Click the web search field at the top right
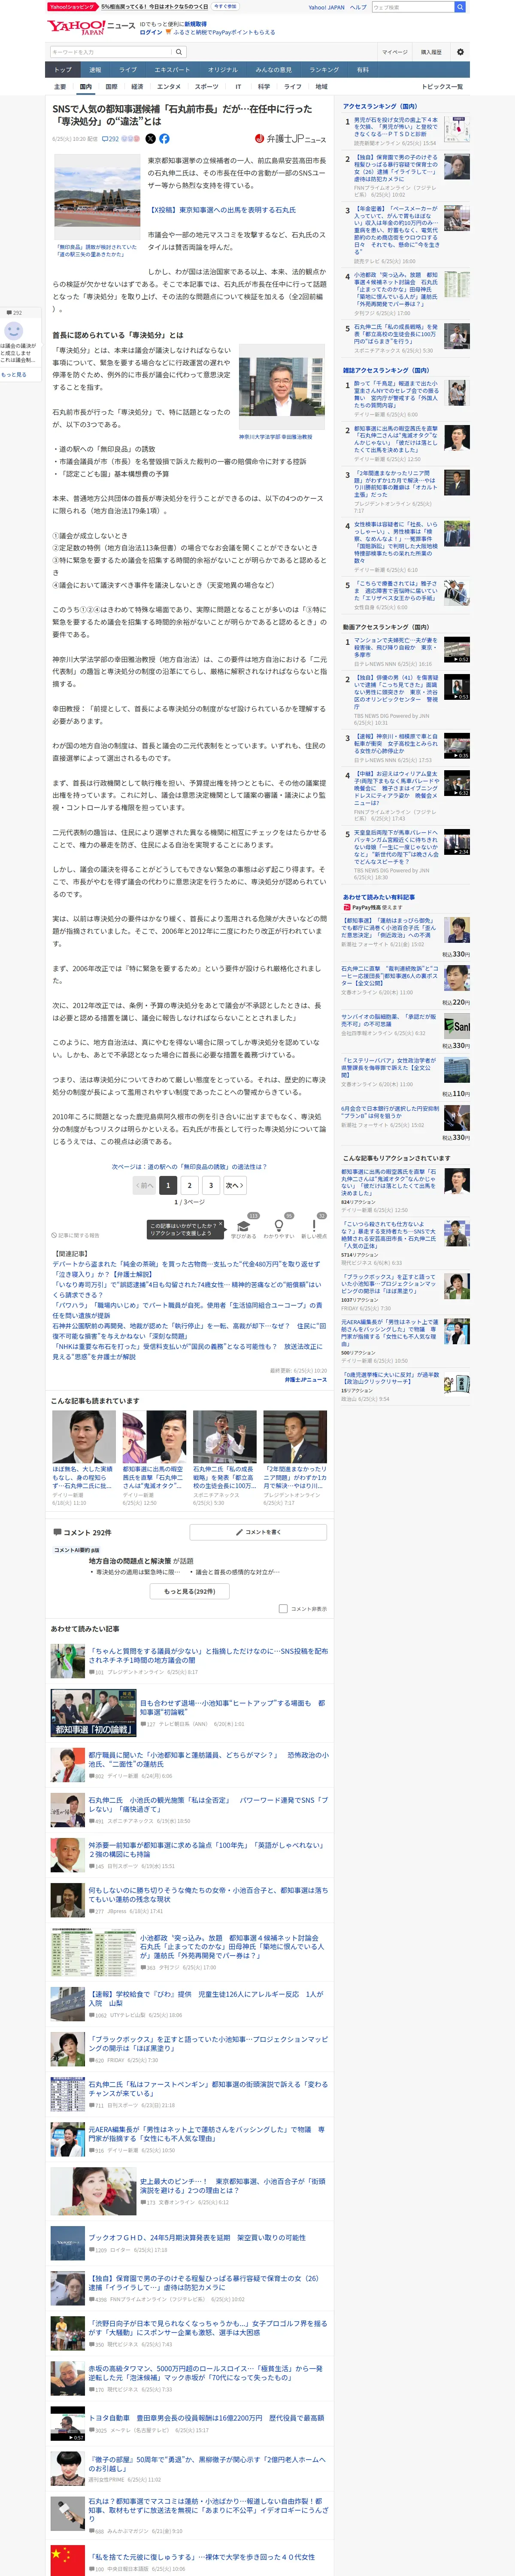The image size is (515, 2576). [x=413, y=7]
